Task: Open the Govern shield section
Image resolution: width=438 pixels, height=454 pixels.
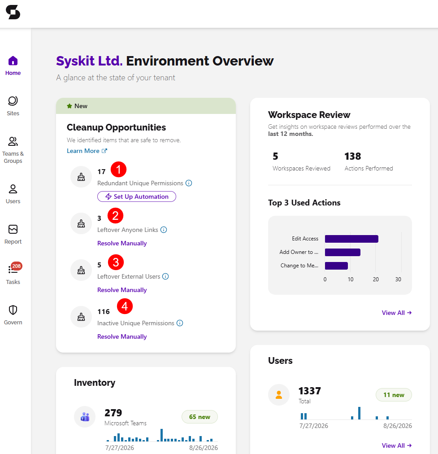Action: 13,315
